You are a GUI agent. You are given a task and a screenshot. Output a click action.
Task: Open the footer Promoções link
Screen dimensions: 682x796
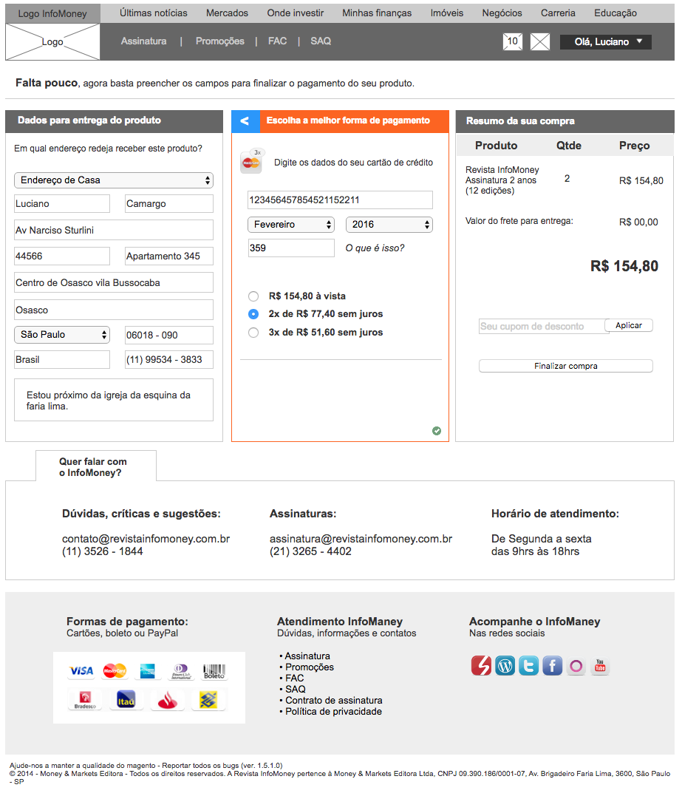pyautogui.click(x=309, y=667)
